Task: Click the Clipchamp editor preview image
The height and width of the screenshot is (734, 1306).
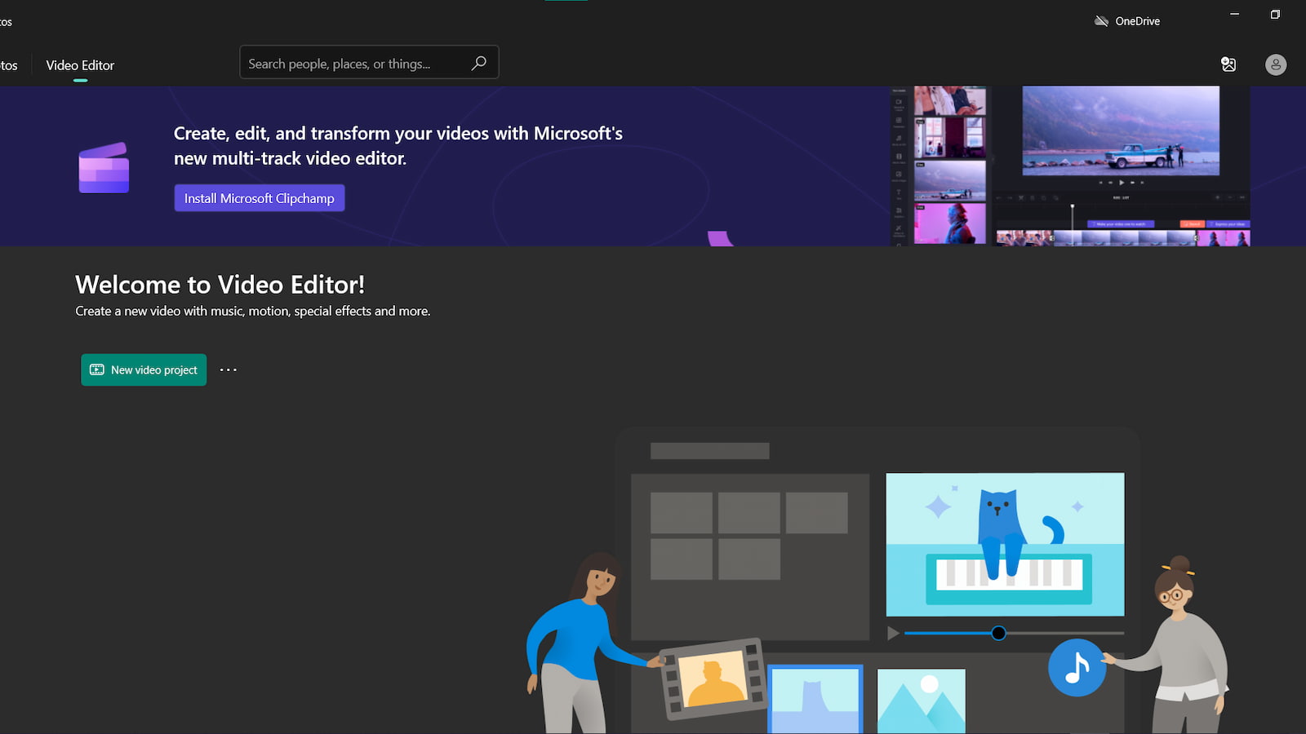Action: coord(1070,166)
